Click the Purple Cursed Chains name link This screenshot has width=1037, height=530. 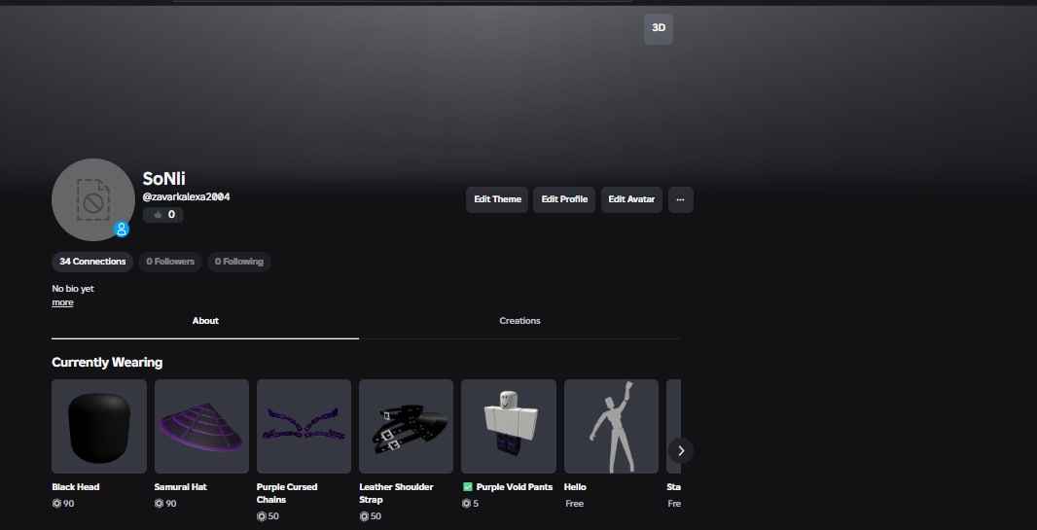point(287,494)
